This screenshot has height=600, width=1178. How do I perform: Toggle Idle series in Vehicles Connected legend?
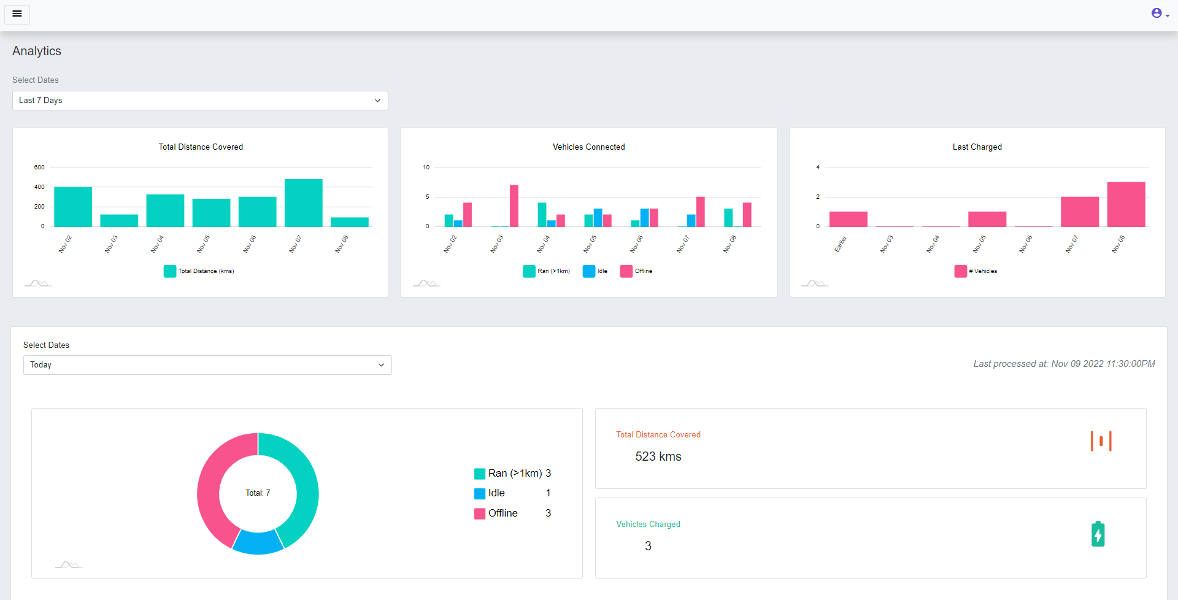point(595,271)
